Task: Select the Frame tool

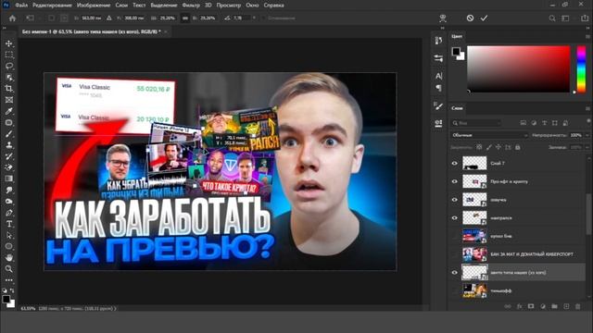Action: coord(9,100)
